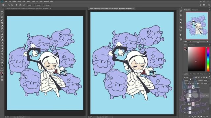Select the Pen tool
The height and width of the screenshot is (118, 211).
coord(2,51)
